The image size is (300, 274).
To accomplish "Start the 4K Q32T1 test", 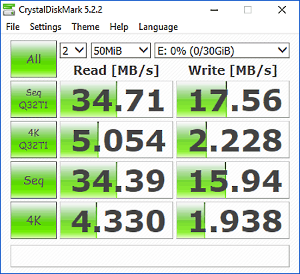I will coord(33,139).
